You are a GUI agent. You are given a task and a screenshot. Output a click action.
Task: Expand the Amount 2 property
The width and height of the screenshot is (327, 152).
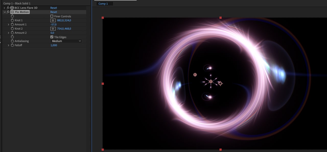click(x=8, y=33)
